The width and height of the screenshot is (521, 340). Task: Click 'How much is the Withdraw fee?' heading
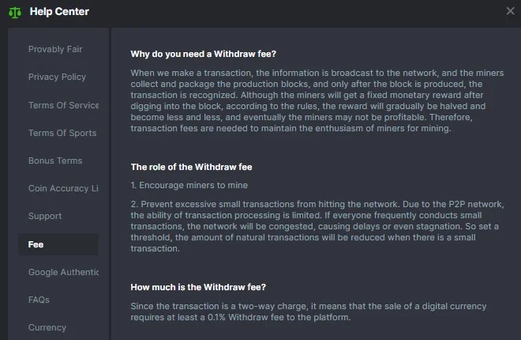(x=198, y=287)
